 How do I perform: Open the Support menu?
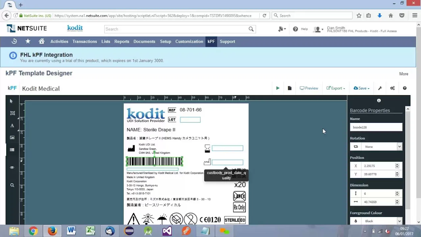pos(227,41)
